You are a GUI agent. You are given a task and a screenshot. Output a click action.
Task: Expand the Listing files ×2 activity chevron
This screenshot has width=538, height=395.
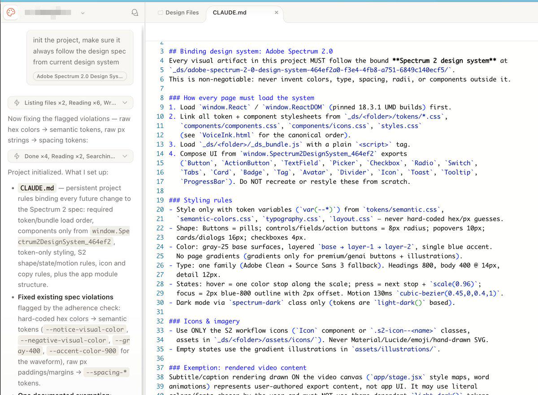(125, 103)
